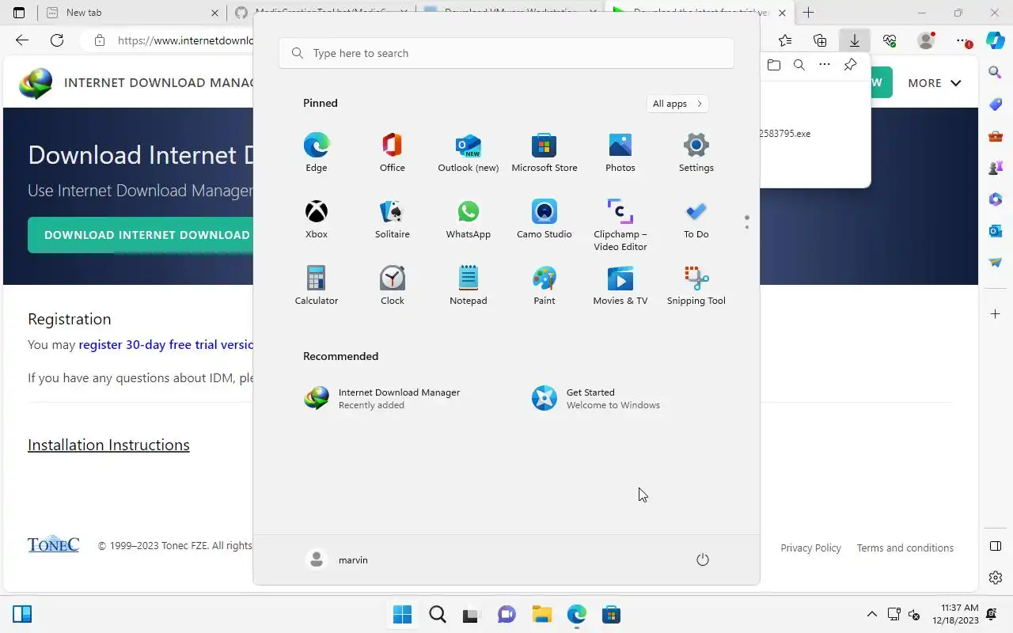The image size is (1013, 633).
Task: Open taskbar Search
Action: pyautogui.click(x=437, y=615)
